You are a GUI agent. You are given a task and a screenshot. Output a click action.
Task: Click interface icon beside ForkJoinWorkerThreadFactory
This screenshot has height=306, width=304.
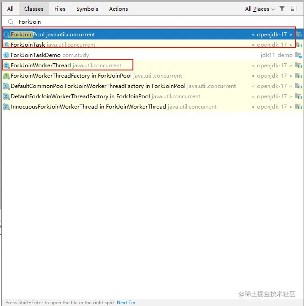click(6, 76)
